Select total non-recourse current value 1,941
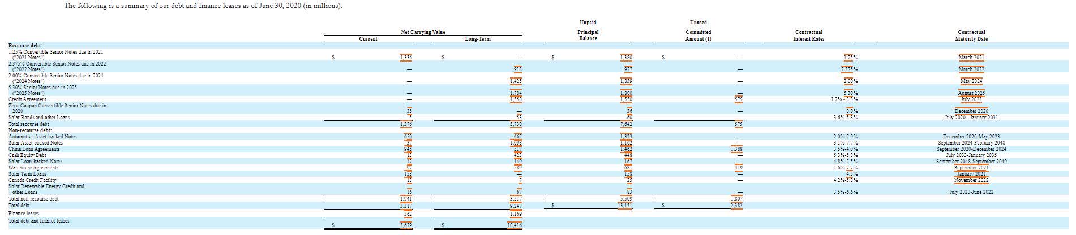The width and height of the screenshot is (1076, 235). tap(406, 199)
